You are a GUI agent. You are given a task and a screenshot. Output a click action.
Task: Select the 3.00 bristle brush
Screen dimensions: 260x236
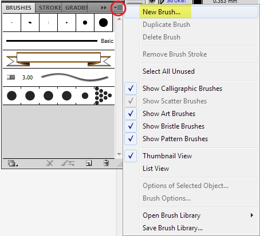point(58,77)
